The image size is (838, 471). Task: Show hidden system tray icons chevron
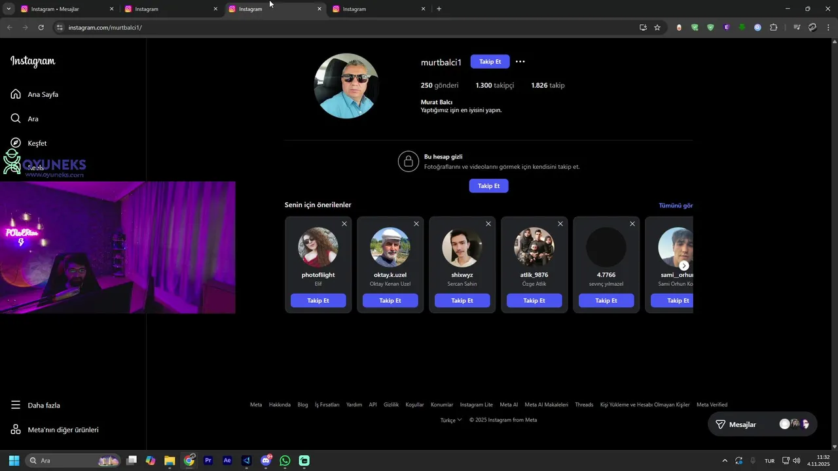tap(725, 461)
